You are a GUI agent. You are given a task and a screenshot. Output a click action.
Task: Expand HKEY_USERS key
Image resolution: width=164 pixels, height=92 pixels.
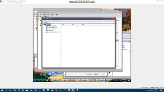[x=45, y=31]
